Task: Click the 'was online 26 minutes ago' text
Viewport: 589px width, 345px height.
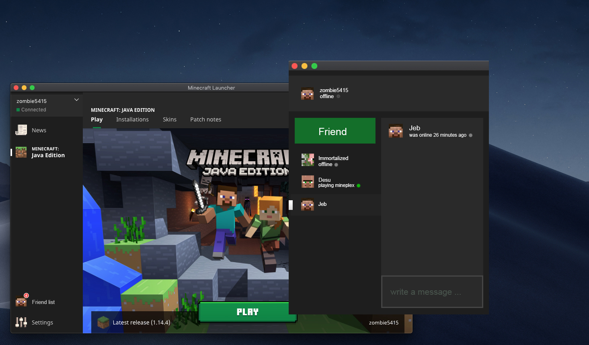Action: 437,135
